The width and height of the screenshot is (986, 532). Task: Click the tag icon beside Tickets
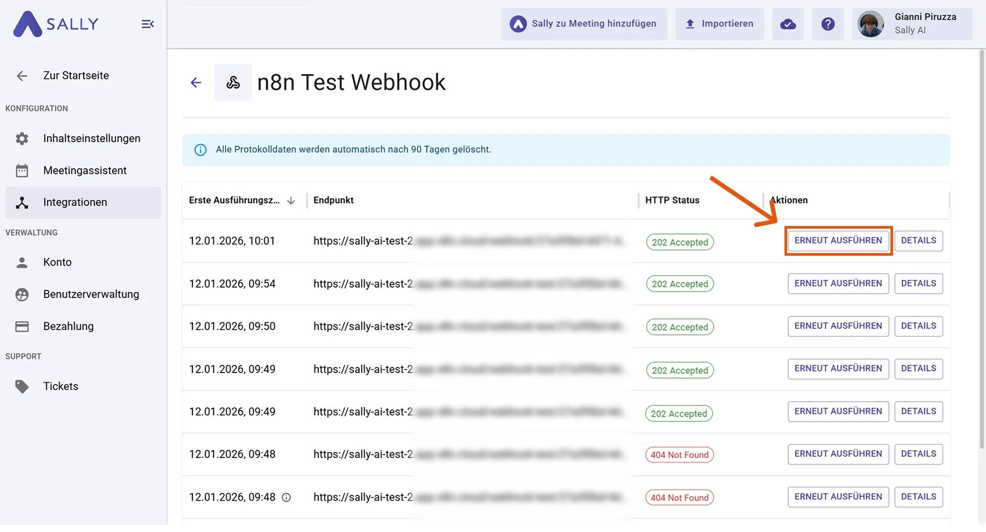[22, 386]
